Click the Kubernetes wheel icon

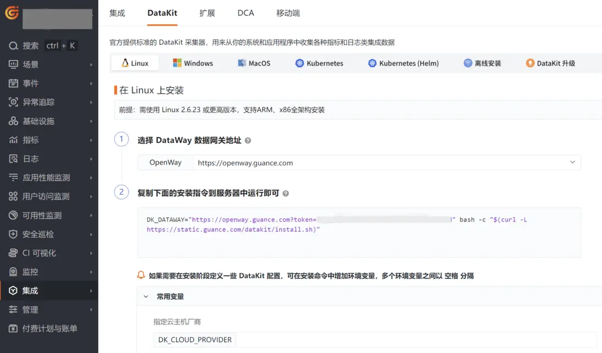[299, 63]
